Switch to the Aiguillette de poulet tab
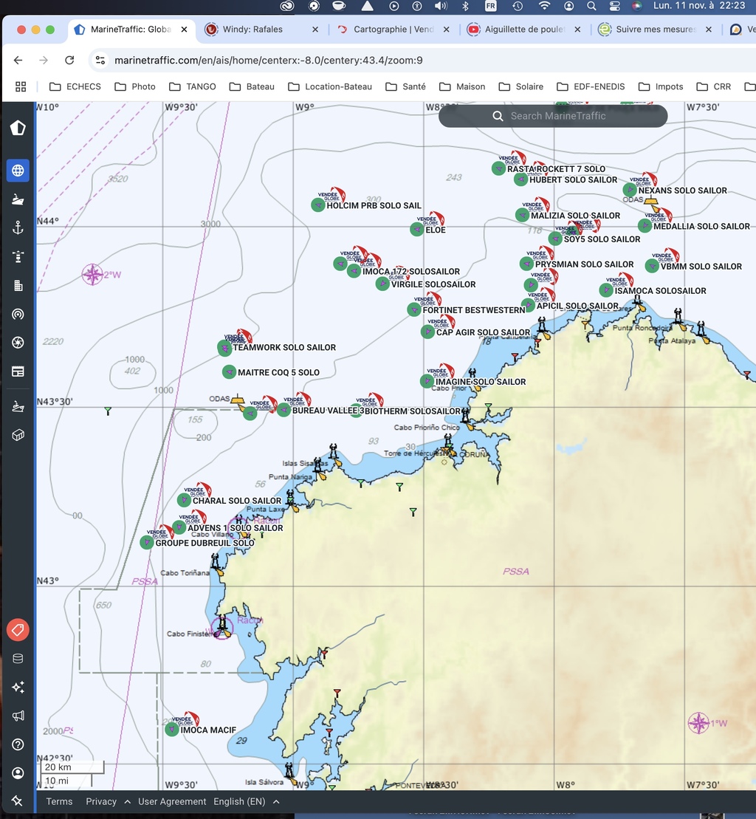Image resolution: width=756 pixels, height=819 pixels. (x=525, y=30)
